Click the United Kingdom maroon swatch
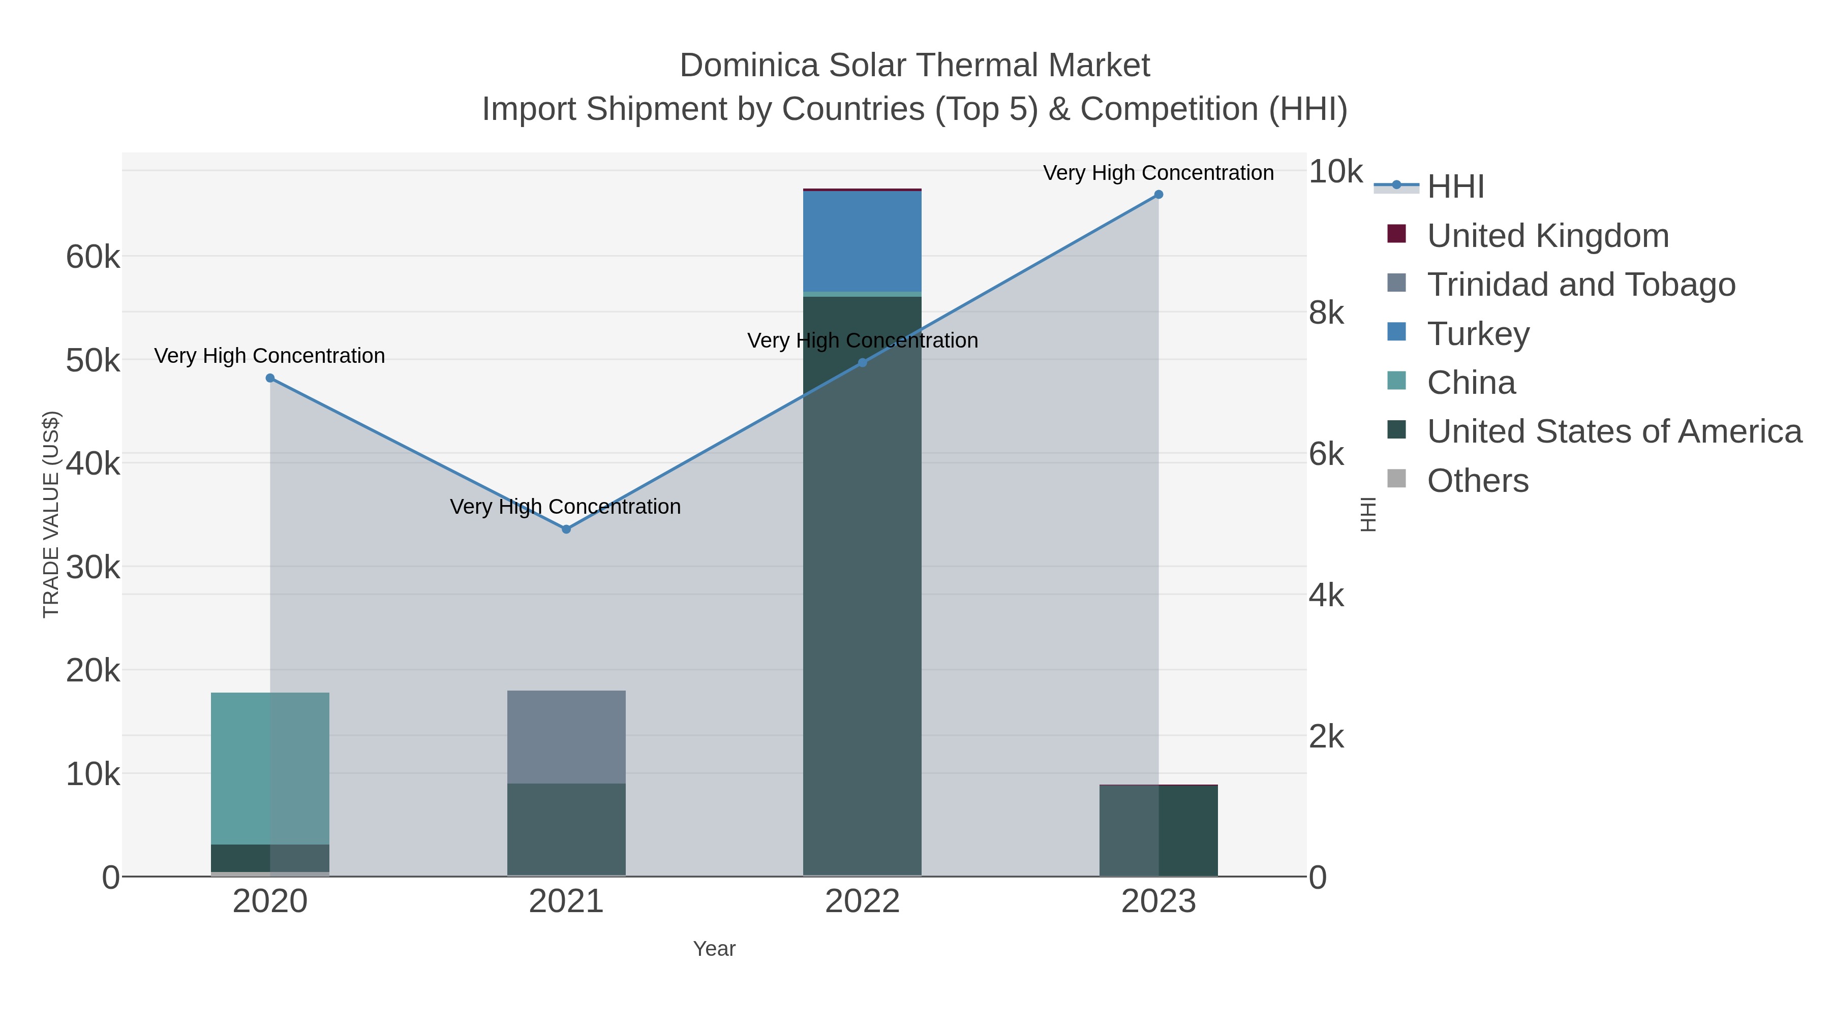Screen dimensions: 1830x1029 click(x=1397, y=234)
